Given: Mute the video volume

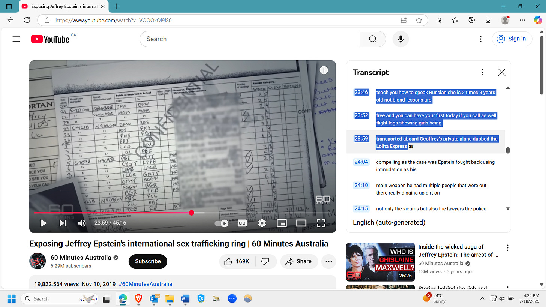Looking at the screenshot, I should [x=82, y=223].
